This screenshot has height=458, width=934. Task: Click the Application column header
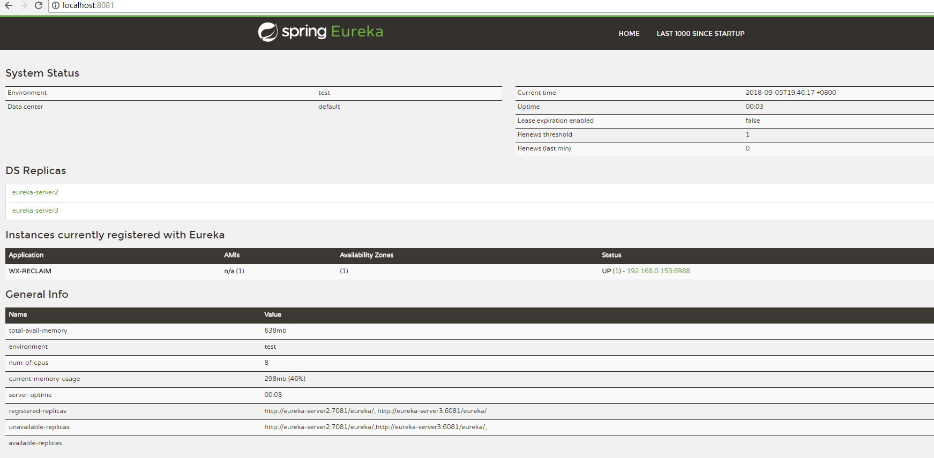(26, 255)
